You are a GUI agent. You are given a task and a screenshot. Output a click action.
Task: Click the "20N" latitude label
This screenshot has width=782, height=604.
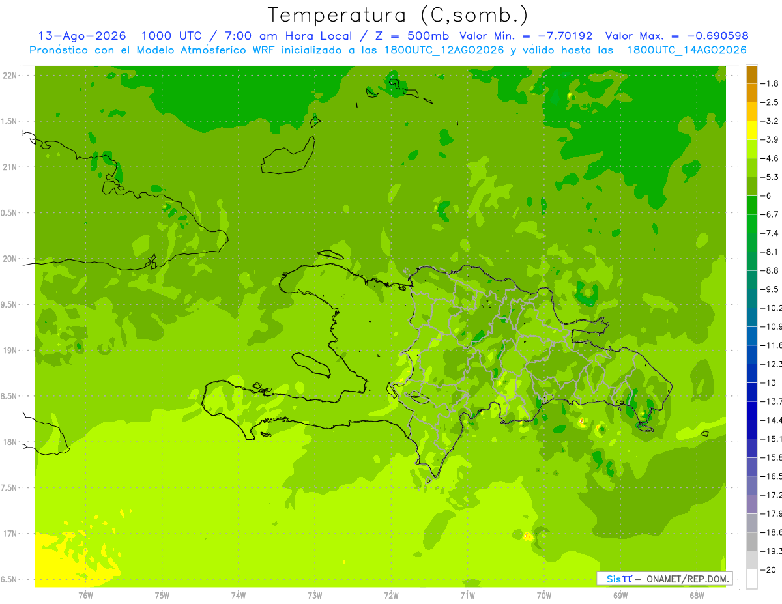pyautogui.click(x=11, y=259)
